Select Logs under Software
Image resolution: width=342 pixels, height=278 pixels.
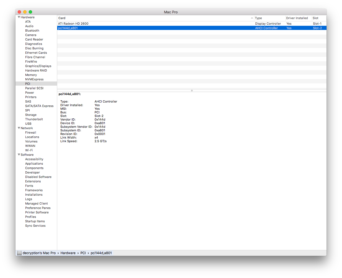click(x=28, y=199)
